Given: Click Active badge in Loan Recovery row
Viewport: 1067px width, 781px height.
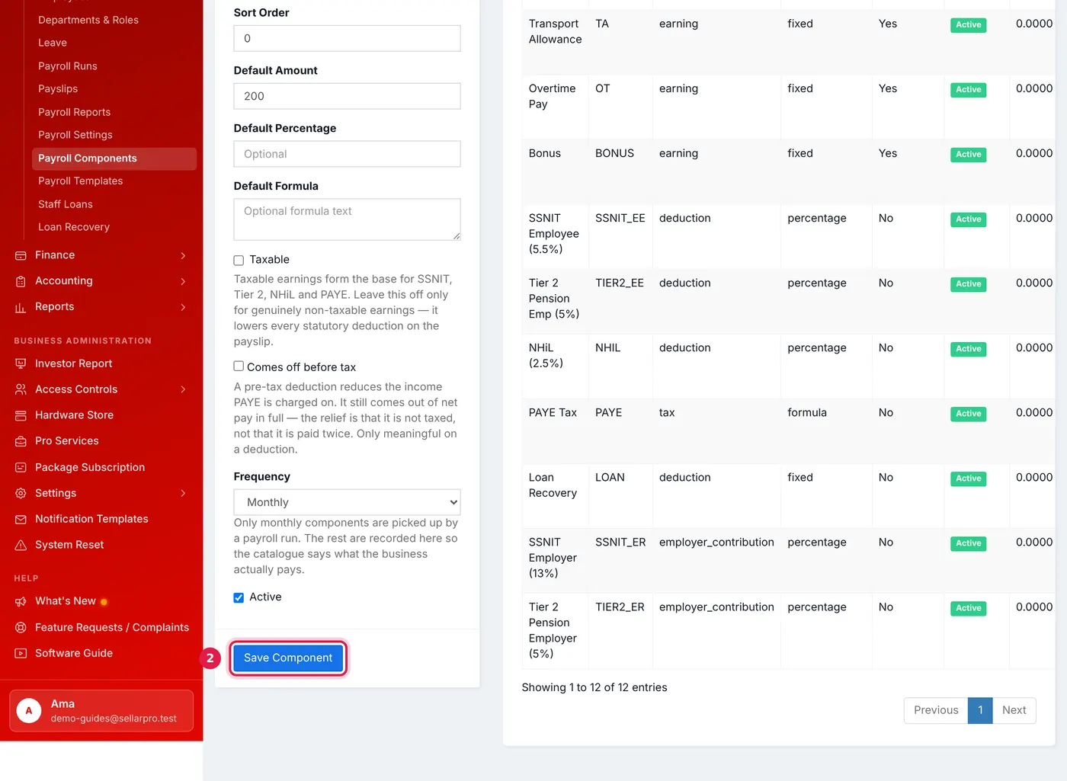Looking at the screenshot, I should click(x=968, y=479).
